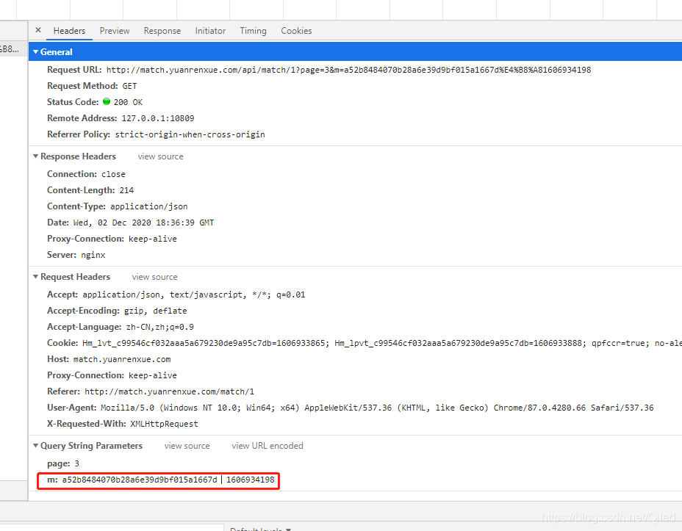Click view source next to Request Headers

pyautogui.click(x=154, y=277)
